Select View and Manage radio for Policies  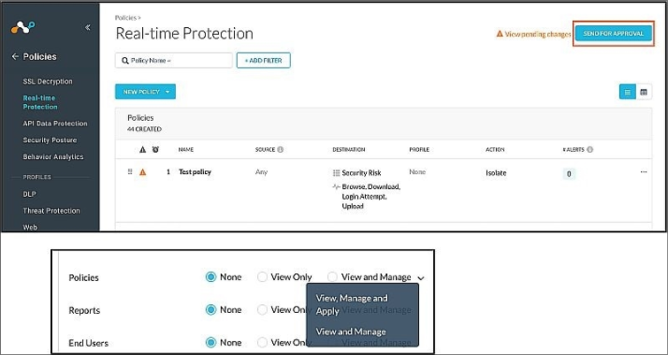(332, 277)
